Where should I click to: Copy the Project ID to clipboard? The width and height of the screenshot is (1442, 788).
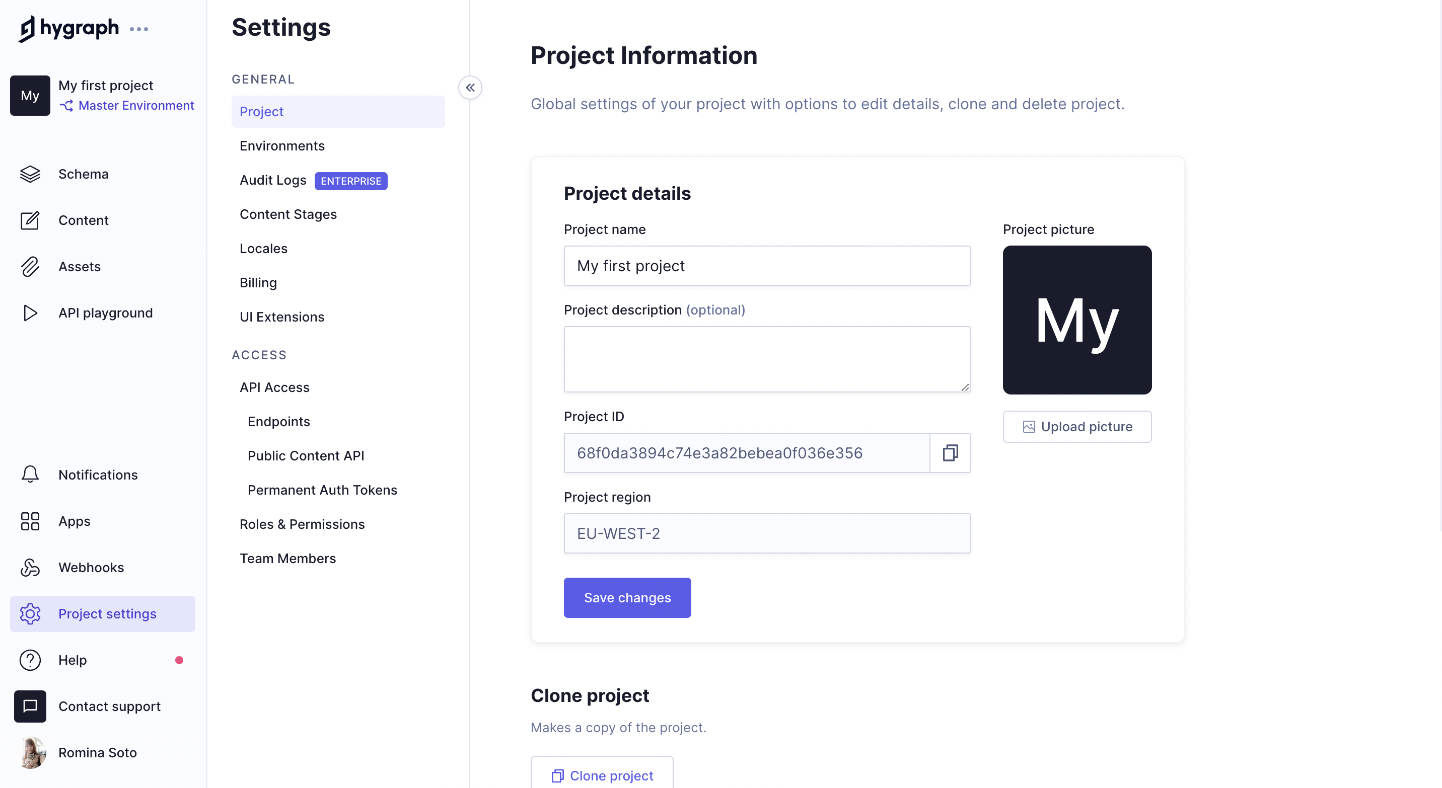950,453
